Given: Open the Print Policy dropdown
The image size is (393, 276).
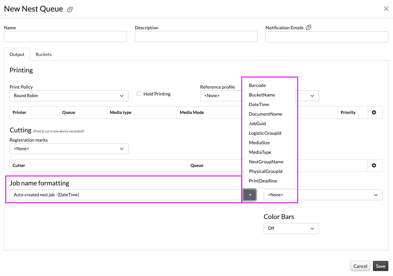Looking at the screenshot, I should [x=69, y=96].
